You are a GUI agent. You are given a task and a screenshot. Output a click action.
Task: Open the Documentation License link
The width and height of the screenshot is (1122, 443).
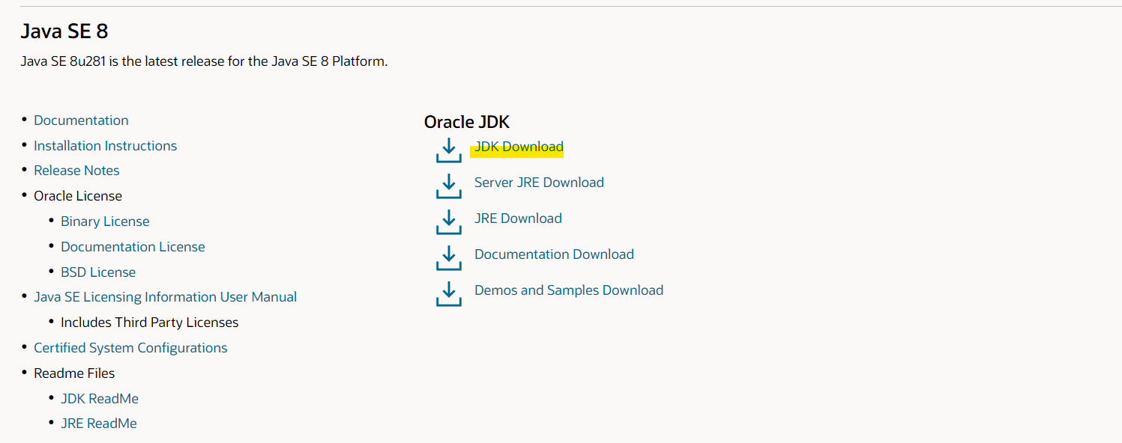[x=133, y=247]
